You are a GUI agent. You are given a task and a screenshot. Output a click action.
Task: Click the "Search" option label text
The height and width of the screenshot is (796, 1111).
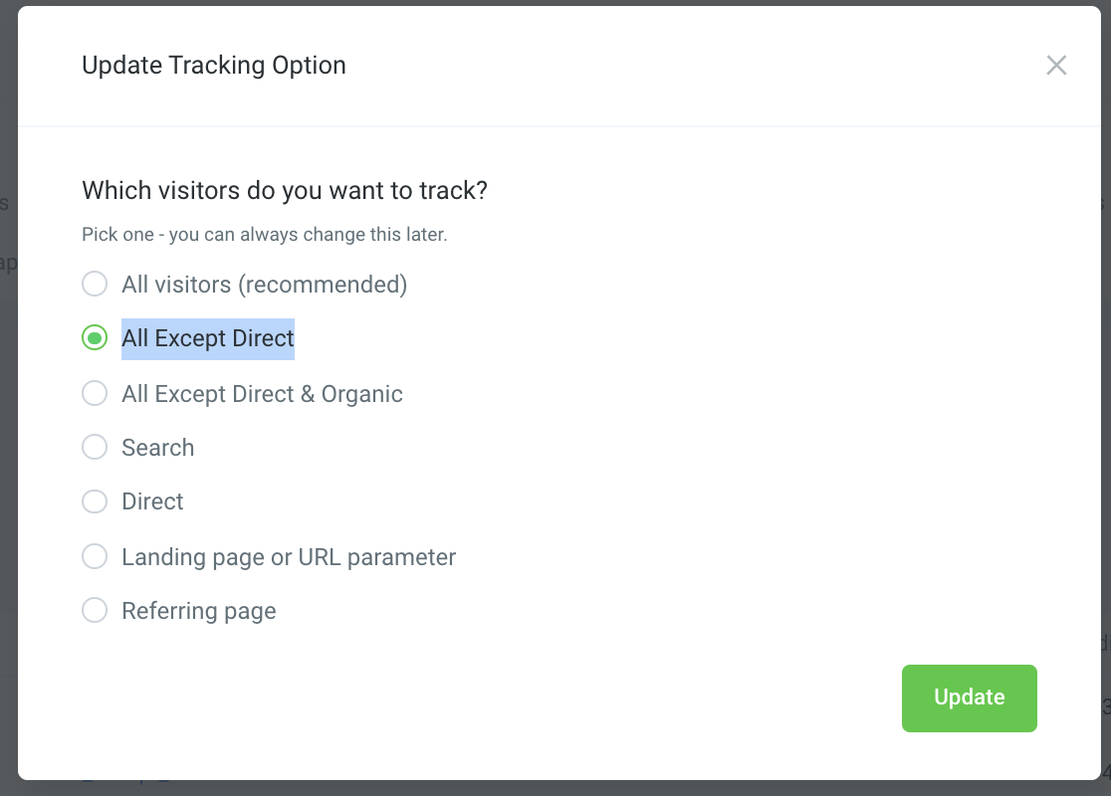click(157, 448)
